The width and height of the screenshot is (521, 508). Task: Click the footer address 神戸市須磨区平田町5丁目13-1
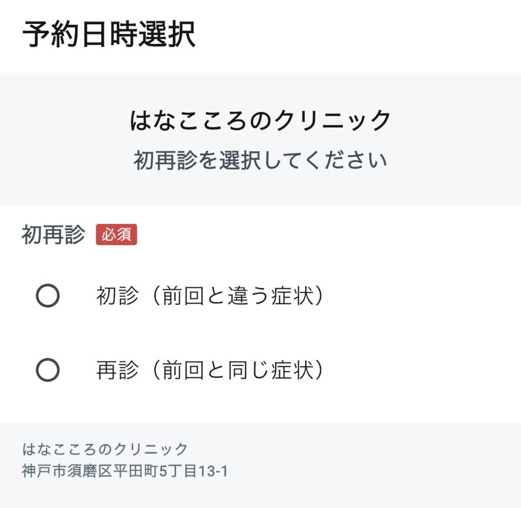[125, 471]
